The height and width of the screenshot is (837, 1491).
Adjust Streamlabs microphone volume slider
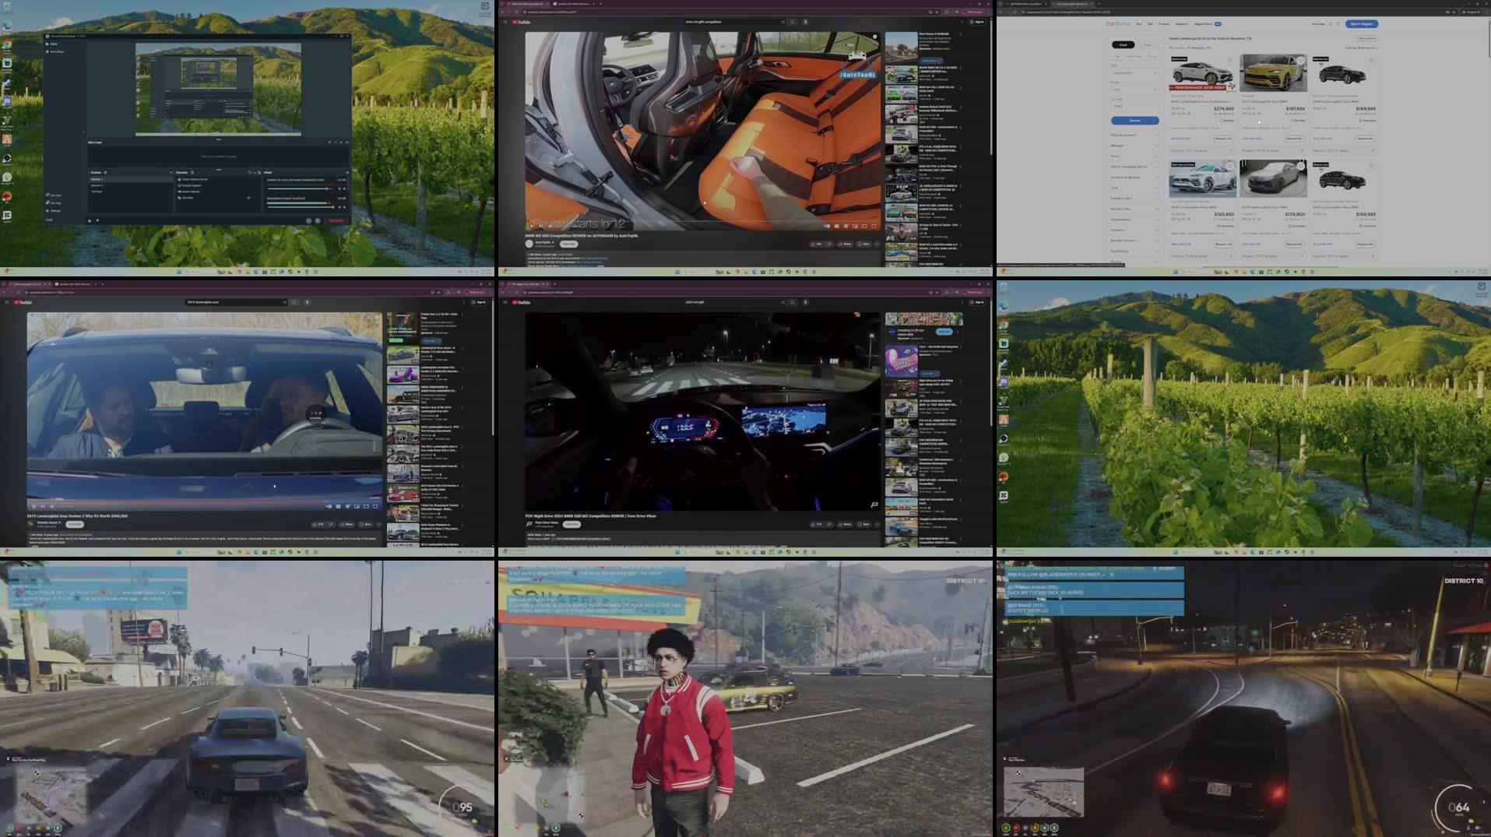coord(301,207)
